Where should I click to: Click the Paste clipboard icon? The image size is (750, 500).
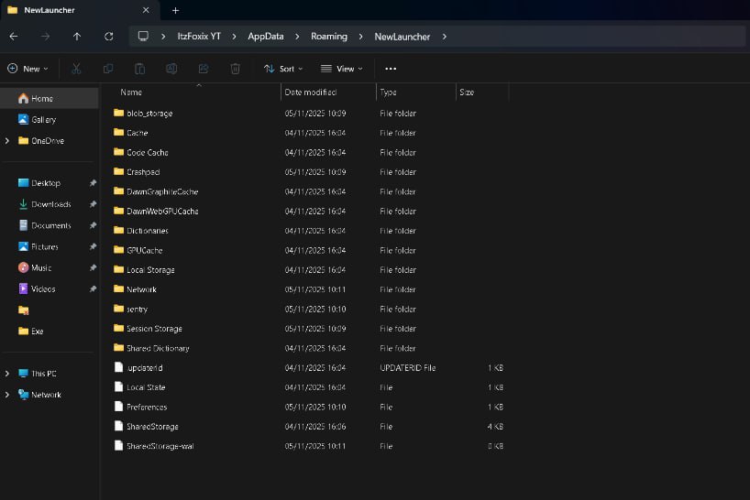(x=139, y=69)
